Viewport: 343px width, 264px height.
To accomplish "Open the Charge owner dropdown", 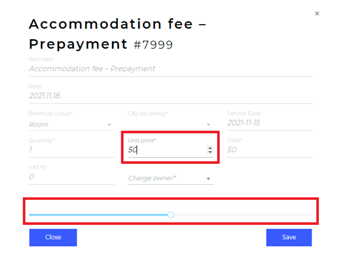I will [208, 179].
